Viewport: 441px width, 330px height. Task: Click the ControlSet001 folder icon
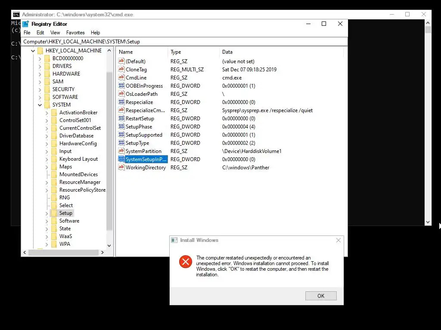pyautogui.click(x=54, y=120)
